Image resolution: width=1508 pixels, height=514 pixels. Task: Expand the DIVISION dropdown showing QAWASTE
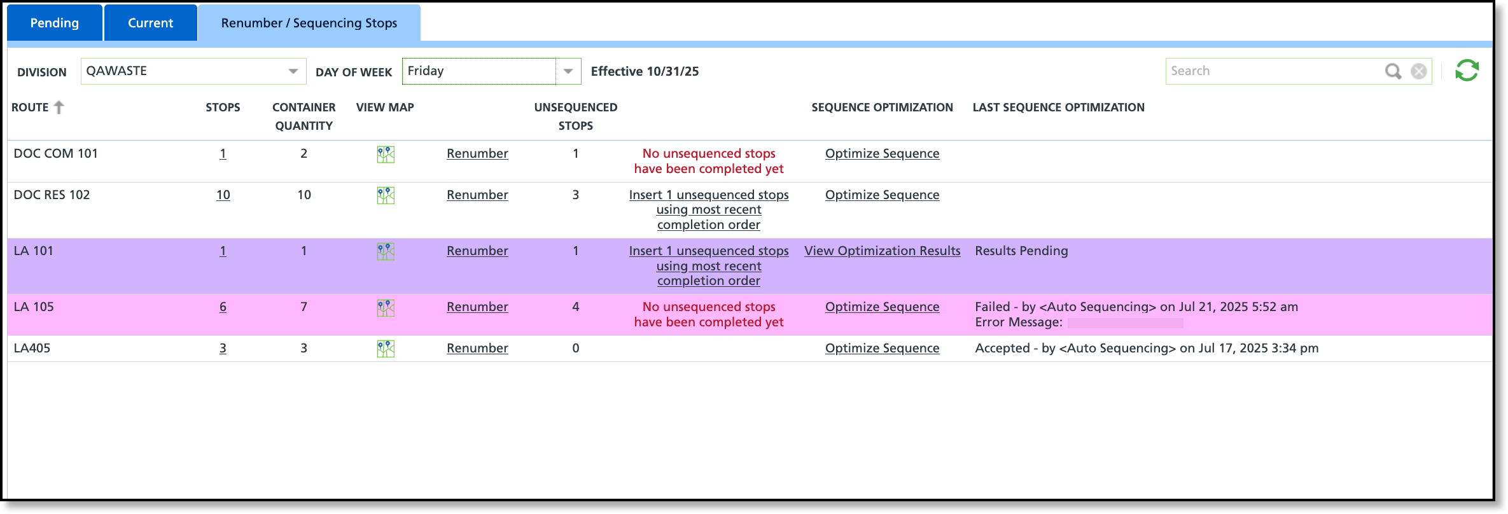pyautogui.click(x=193, y=71)
